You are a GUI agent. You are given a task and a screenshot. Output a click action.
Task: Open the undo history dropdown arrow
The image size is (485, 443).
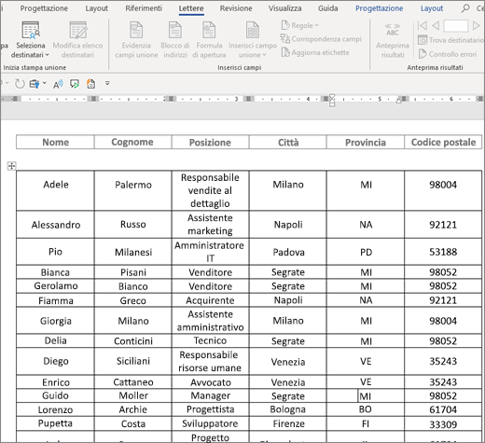[x=7, y=83]
